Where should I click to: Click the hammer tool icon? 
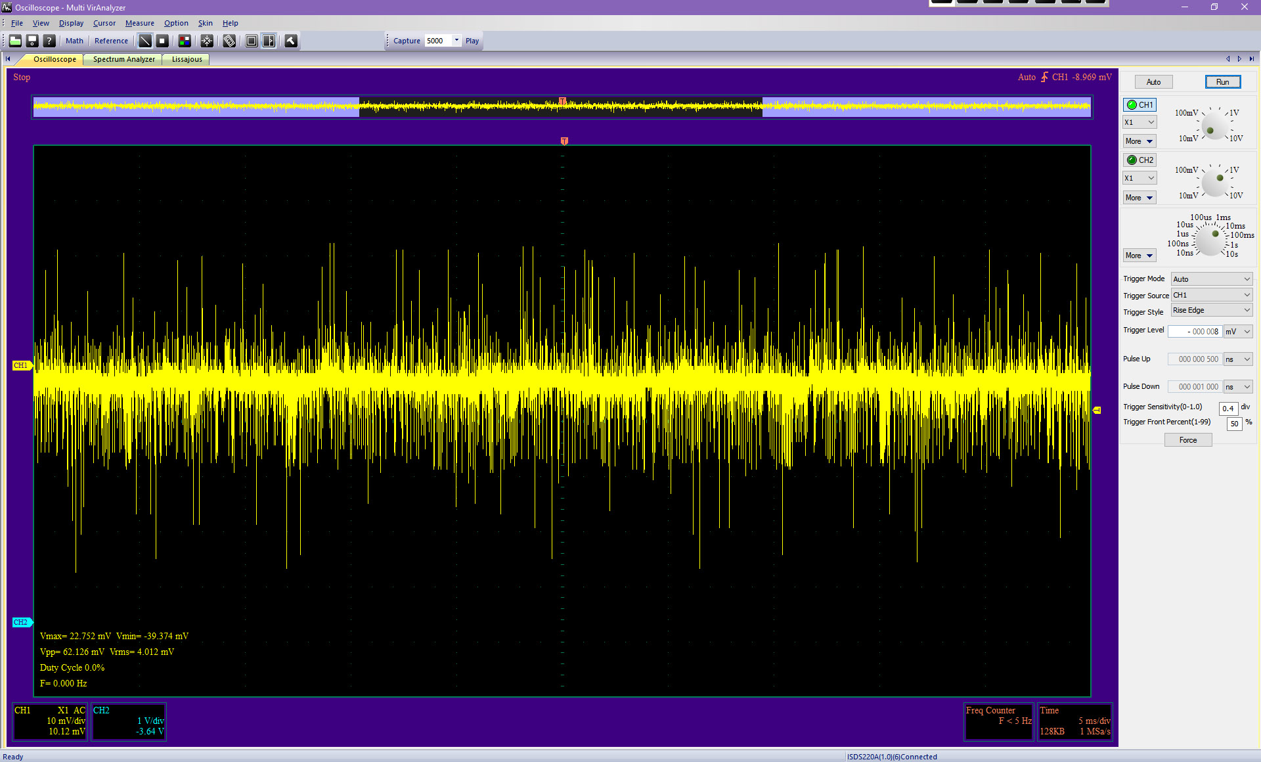tap(291, 41)
